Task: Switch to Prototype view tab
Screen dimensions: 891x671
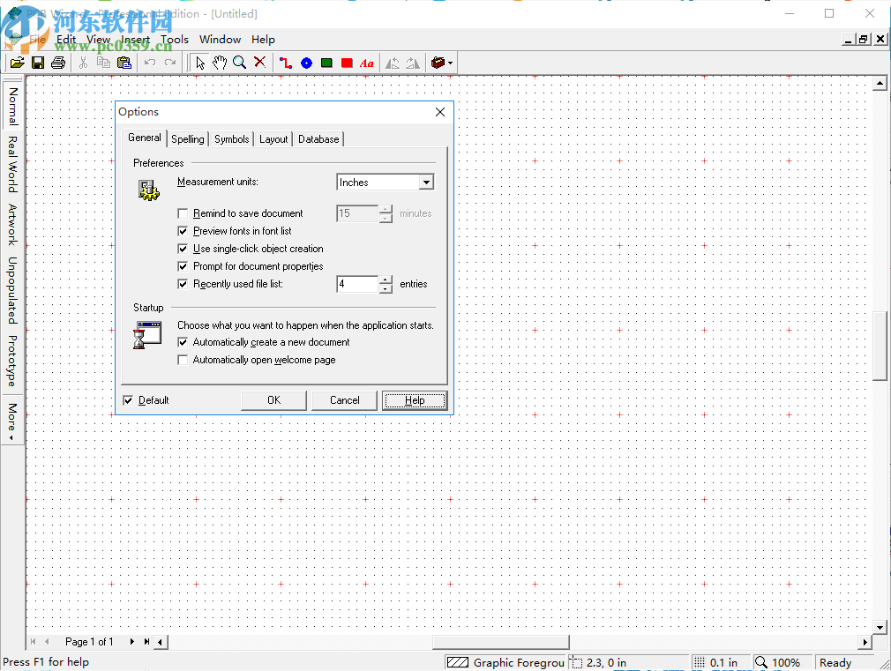Action: click(12, 361)
